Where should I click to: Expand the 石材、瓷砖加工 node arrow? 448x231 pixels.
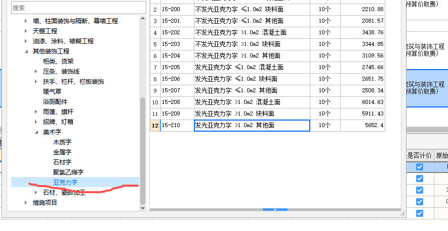tap(36, 192)
